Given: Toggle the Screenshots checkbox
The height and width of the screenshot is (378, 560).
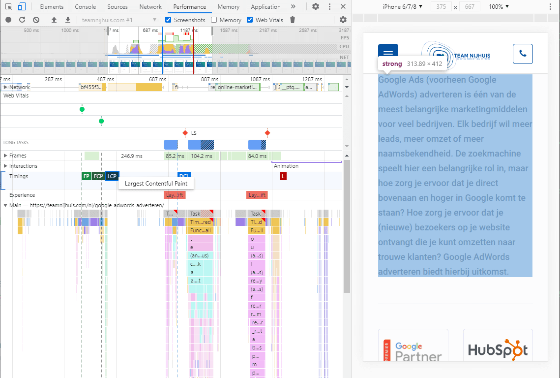Looking at the screenshot, I should 168,20.
